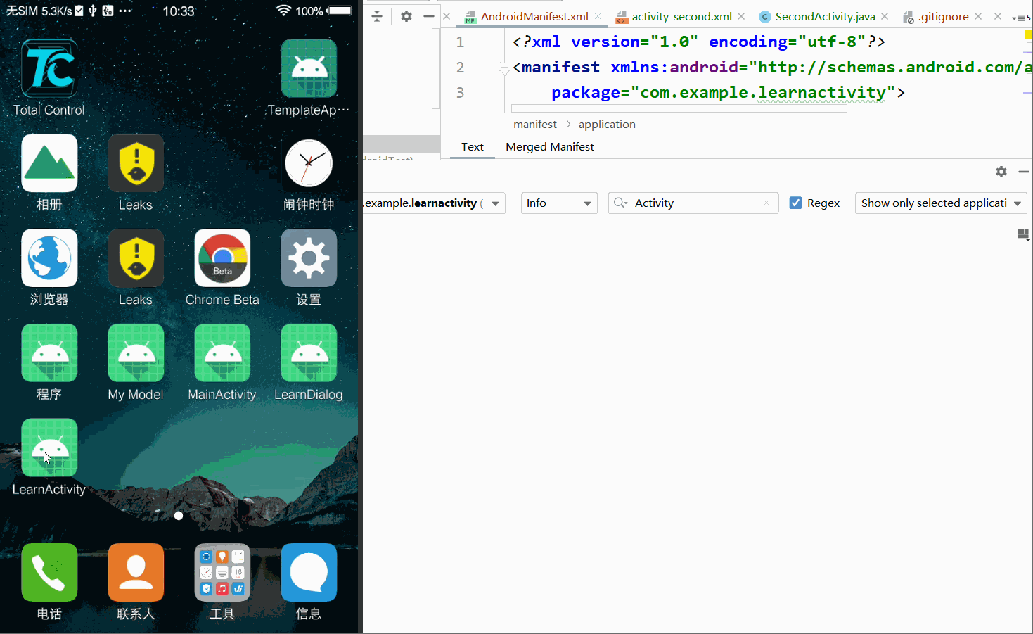
Task: Click the editor toolbar gear icon
Action: [x=406, y=16]
